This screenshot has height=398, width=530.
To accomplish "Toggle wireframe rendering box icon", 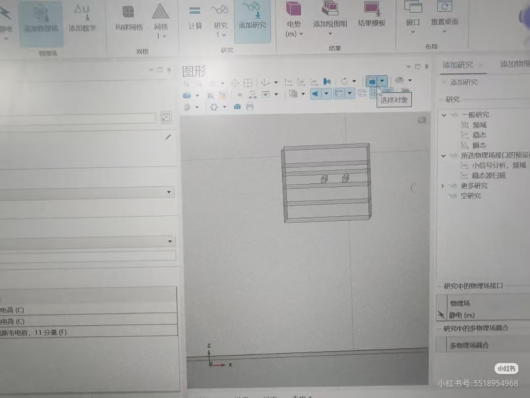I will point(362,93).
